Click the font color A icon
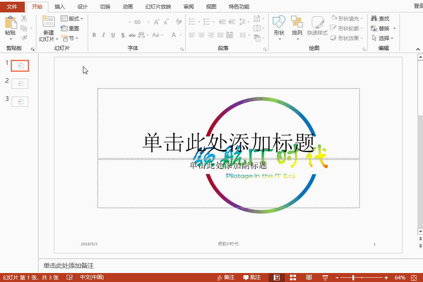 (x=174, y=35)
